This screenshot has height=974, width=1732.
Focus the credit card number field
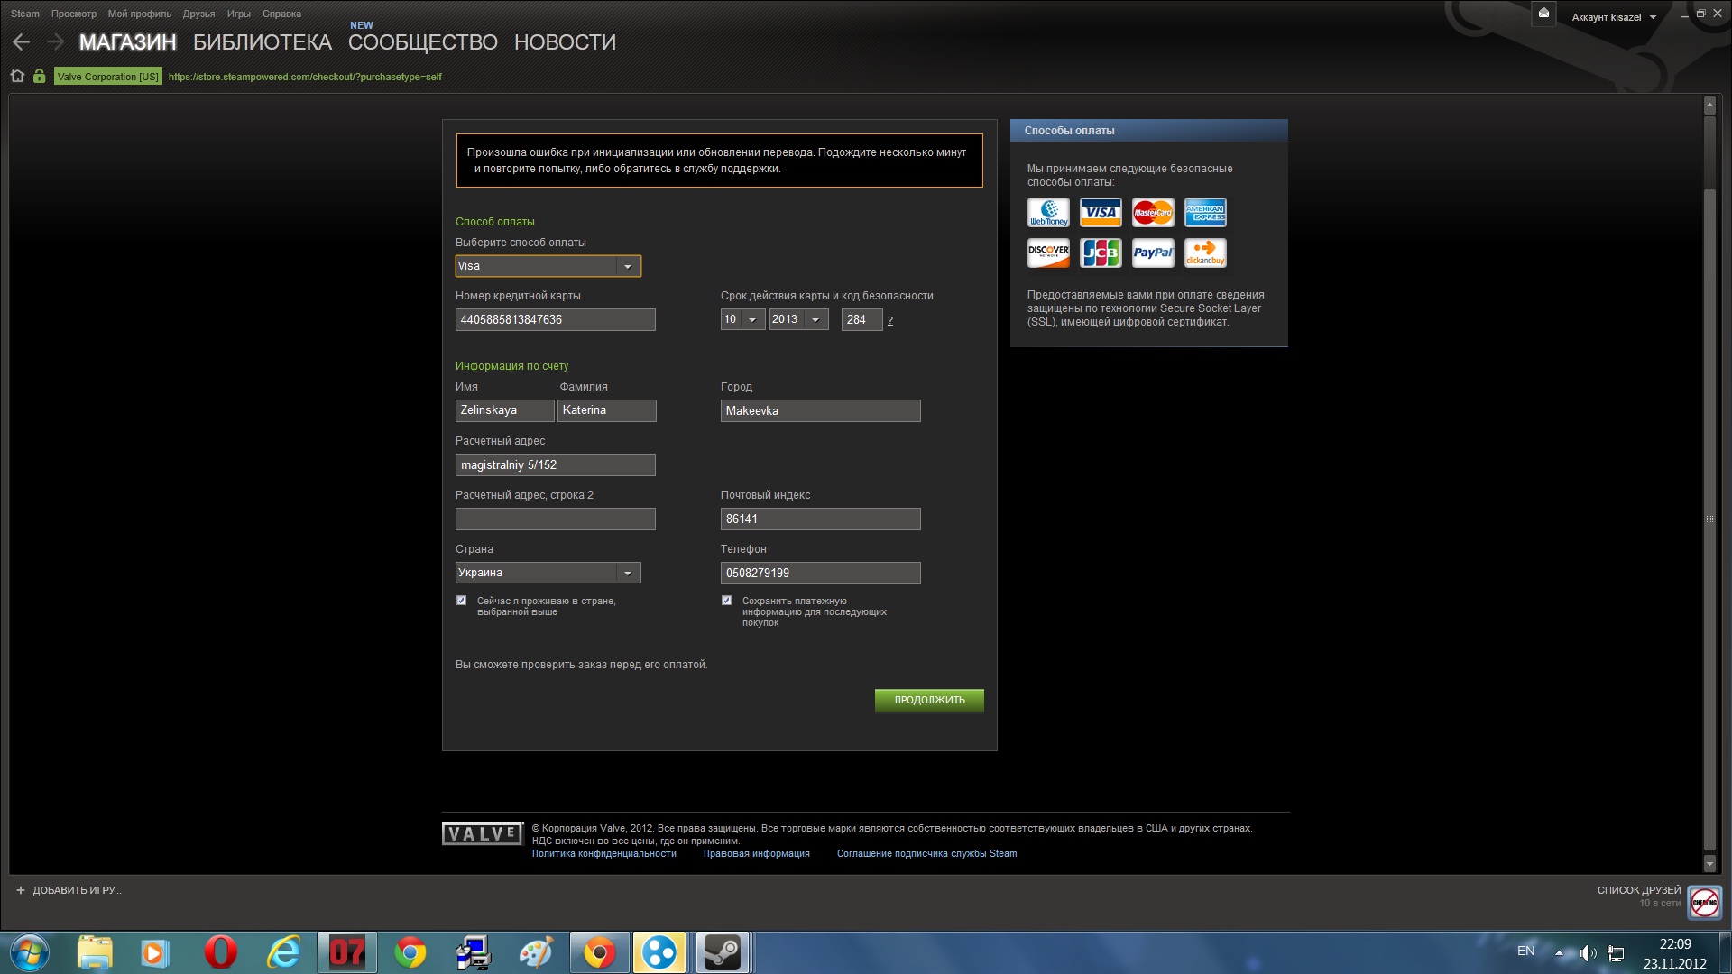pos(556,319)
